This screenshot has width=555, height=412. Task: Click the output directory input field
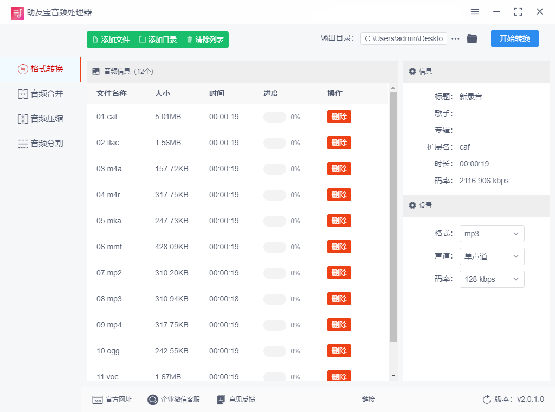404,38
